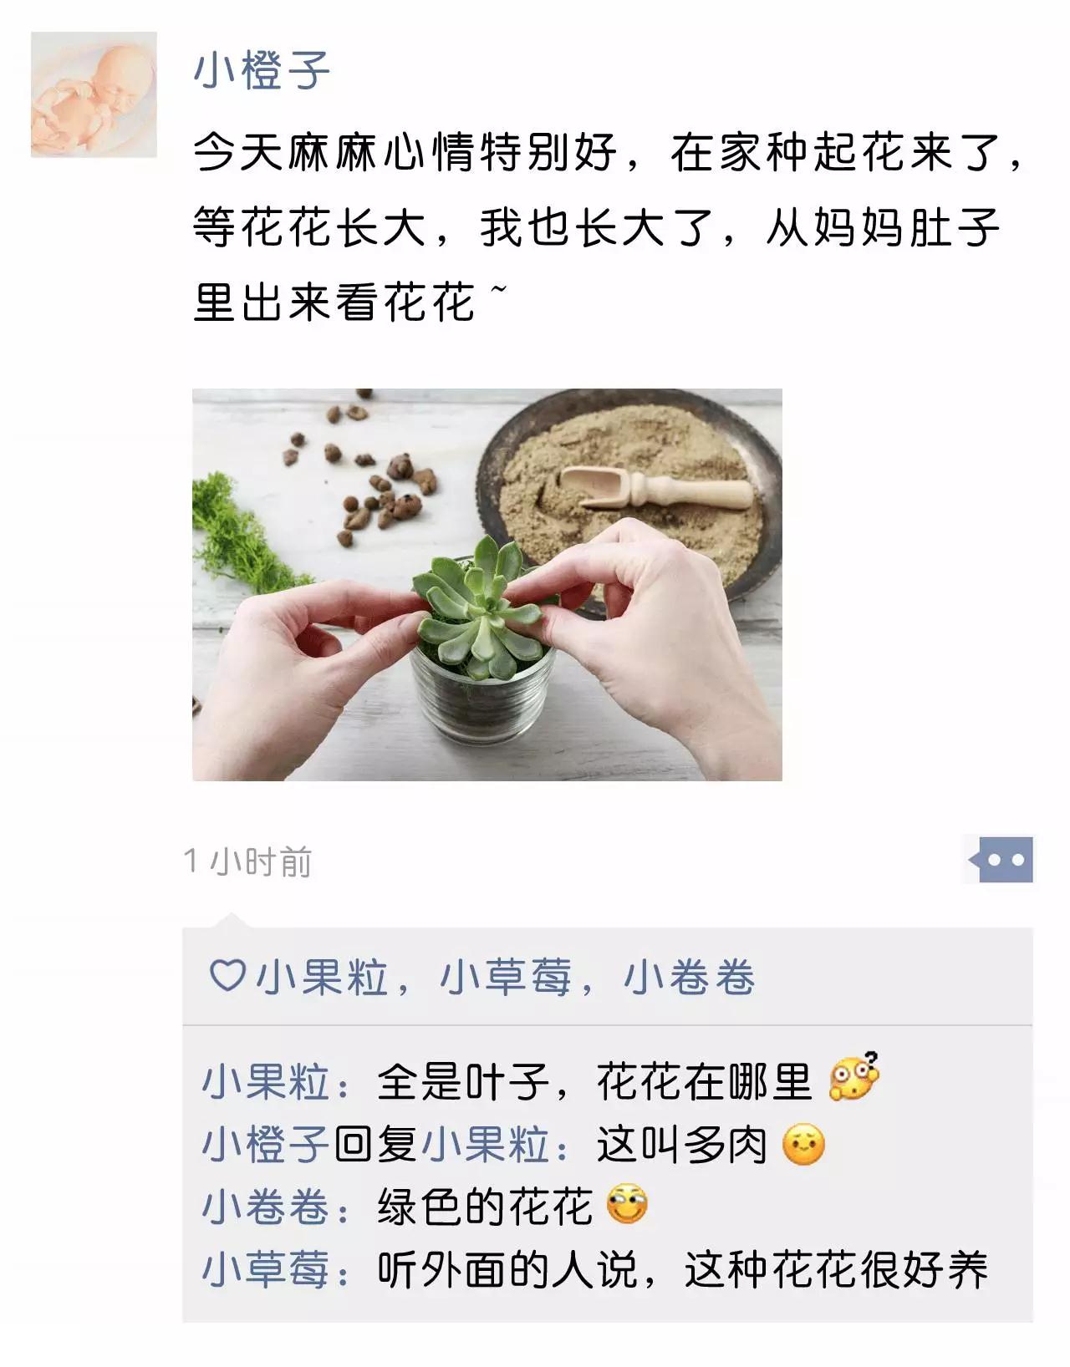Open 小橙子's profile avatar
This screenshot has width=1070, height=1367.
[94, 94]
